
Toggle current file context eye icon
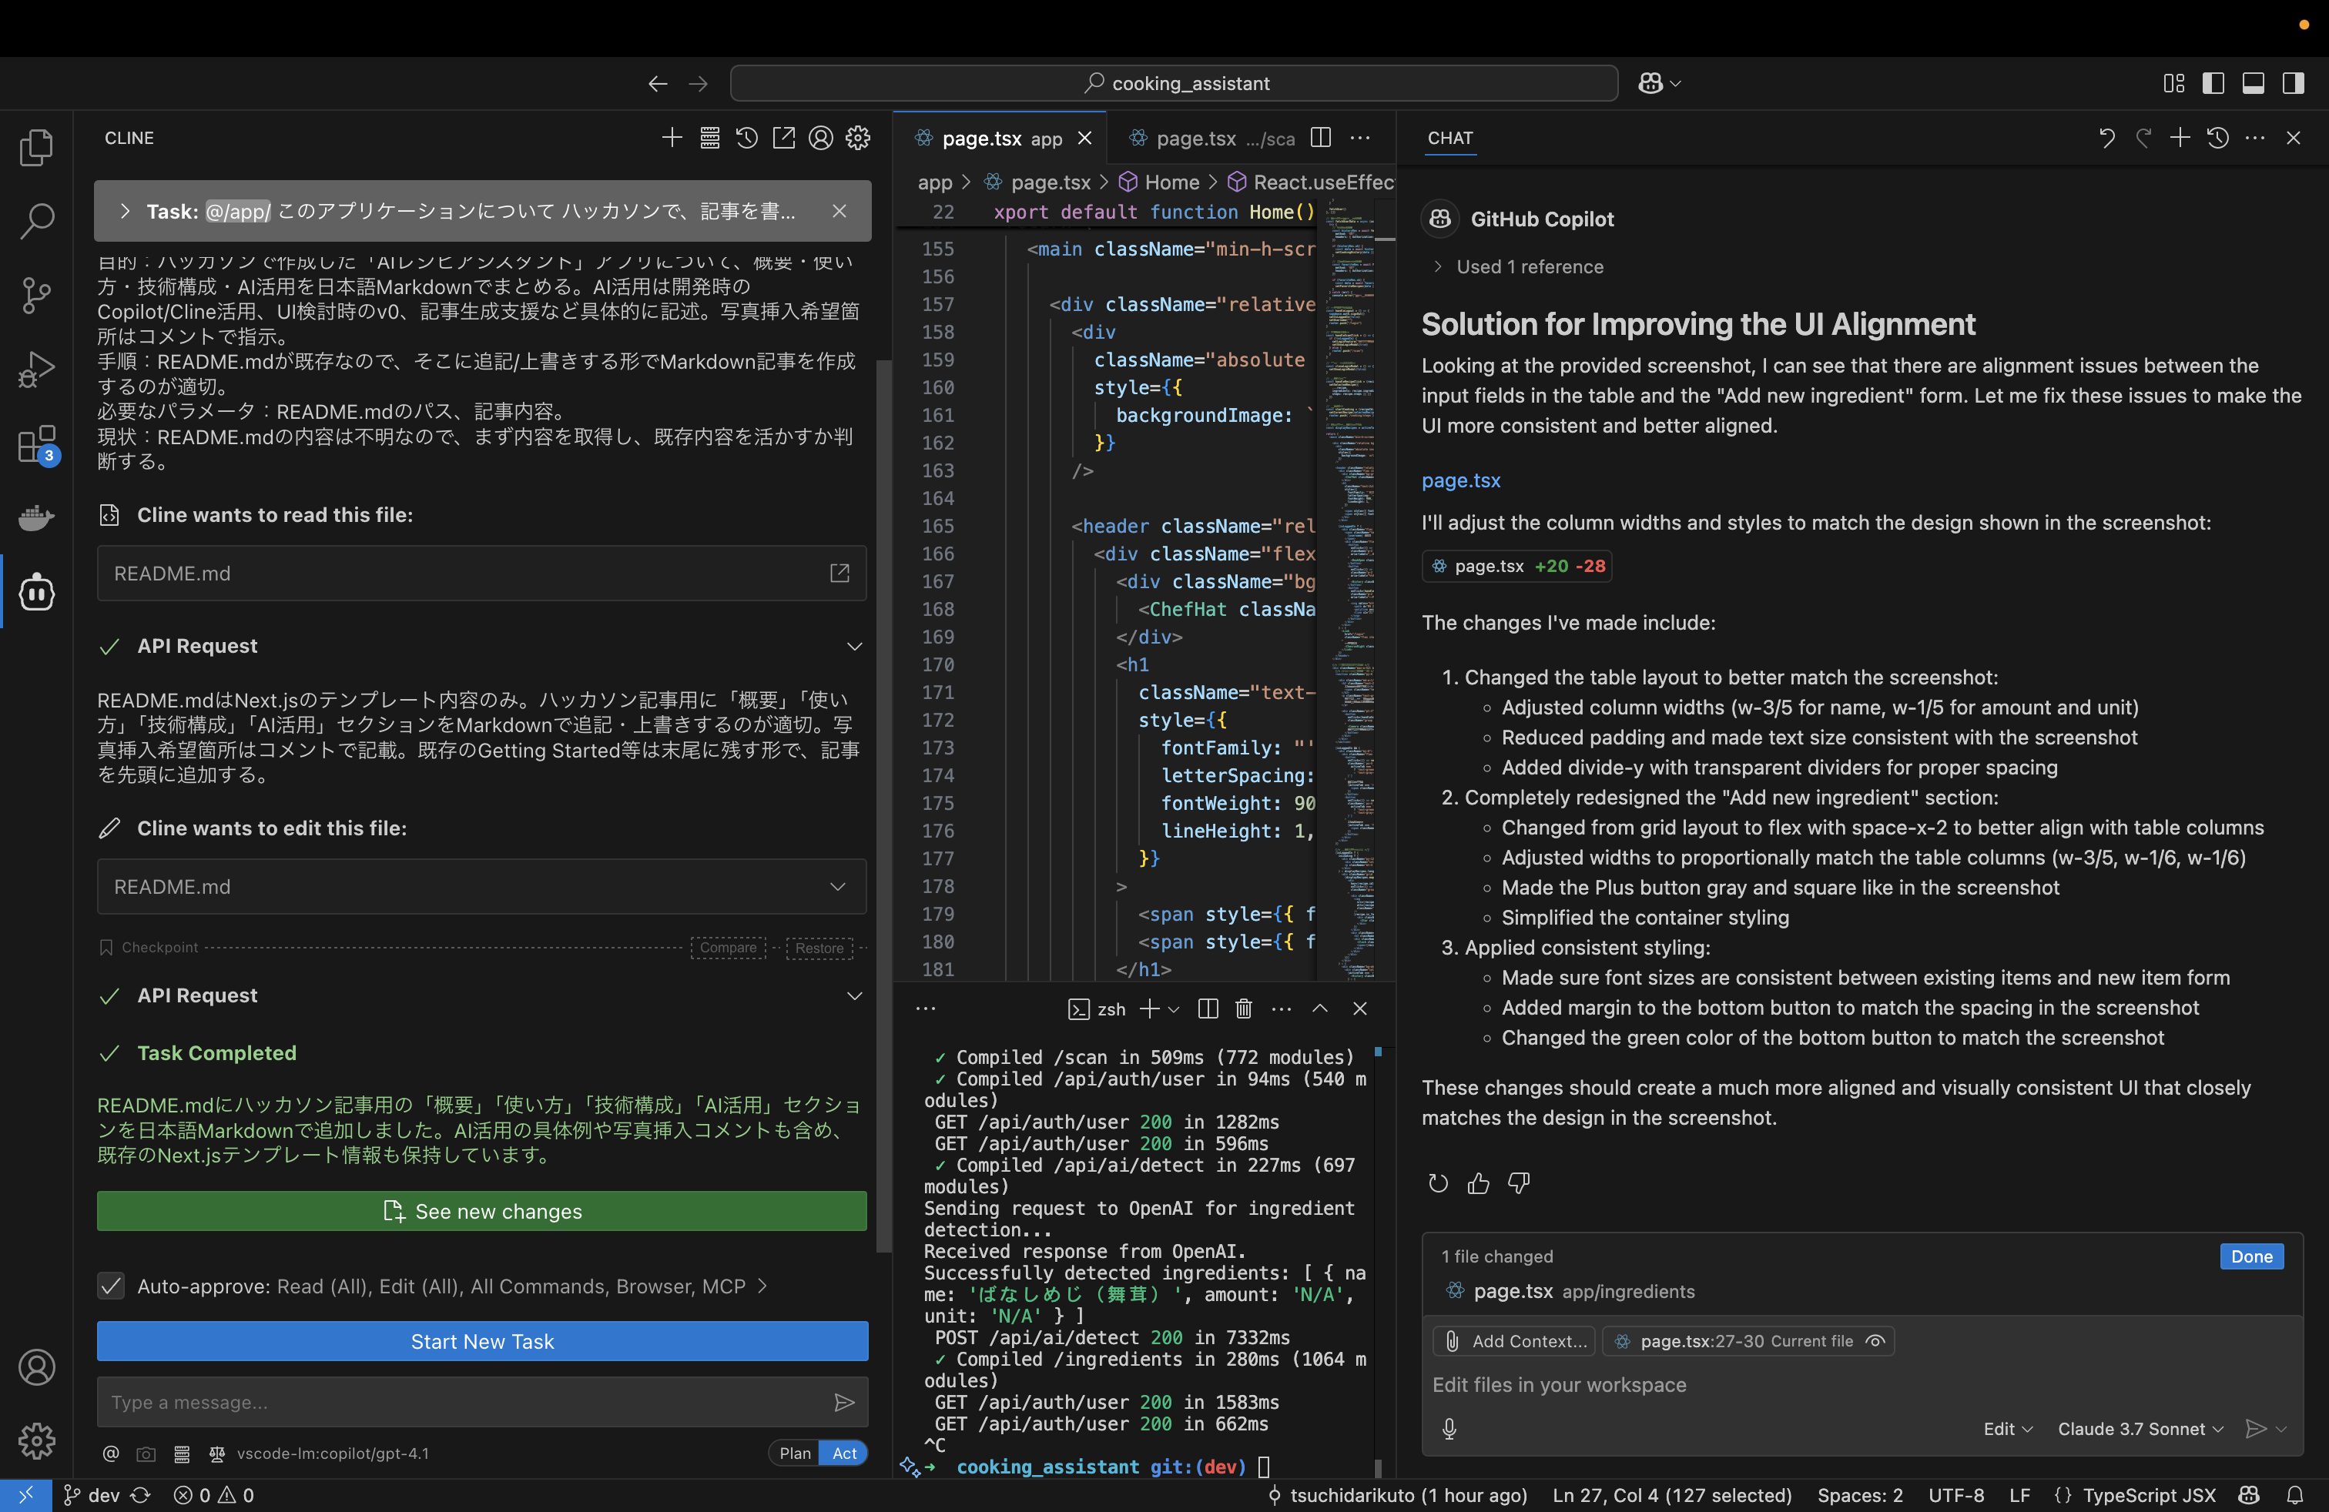(1875, 1341)
